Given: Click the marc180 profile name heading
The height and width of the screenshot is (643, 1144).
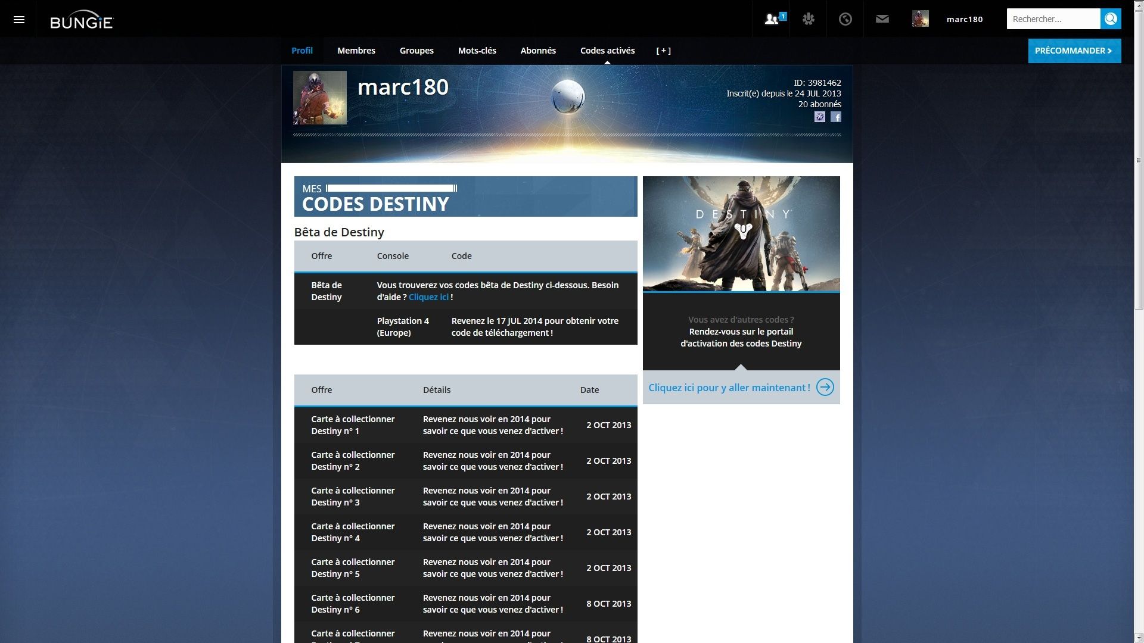Looking at the screenshot, I should (403, 87).
